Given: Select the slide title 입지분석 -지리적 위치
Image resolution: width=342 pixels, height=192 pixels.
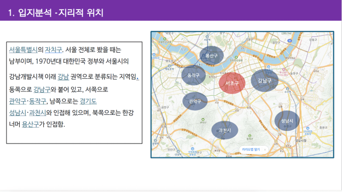Looking at the screenshot, I should coord(56,13).
